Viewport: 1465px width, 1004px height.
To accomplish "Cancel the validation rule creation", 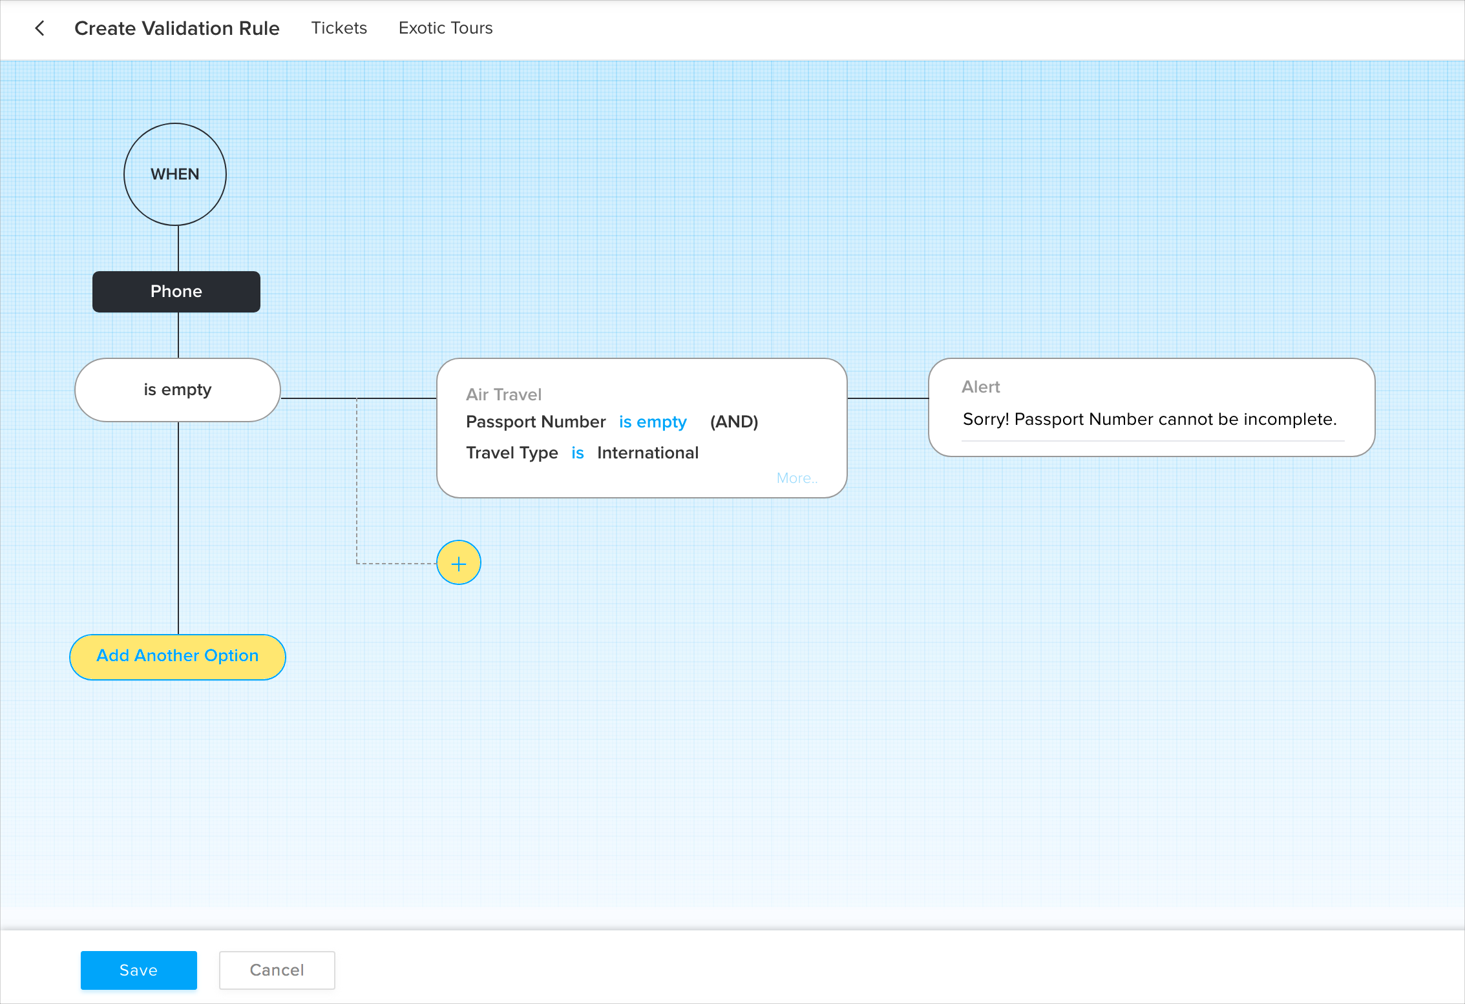I will (277, 970).
